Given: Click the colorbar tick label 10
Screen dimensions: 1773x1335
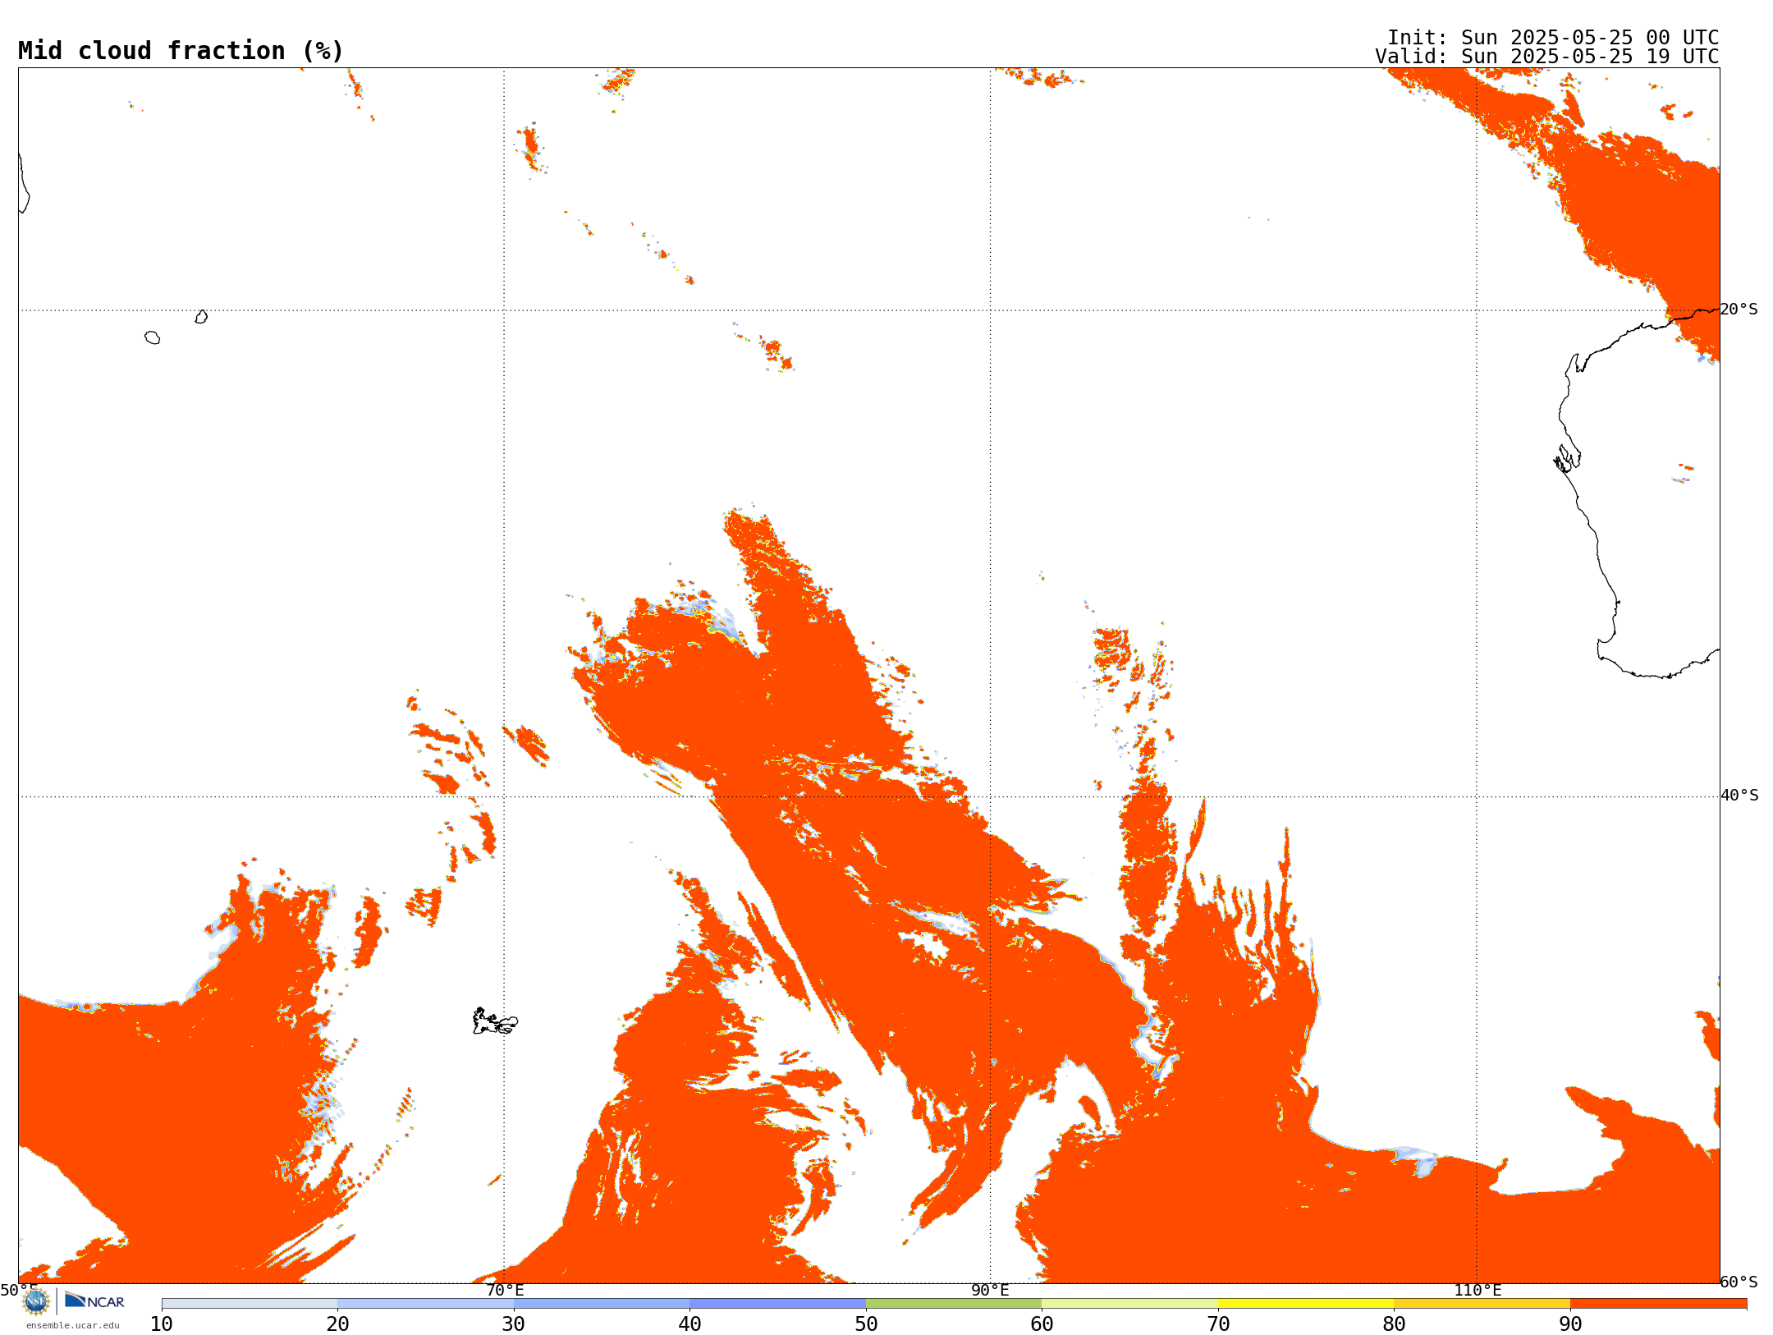Looking at the screenshot, I should click(162, 1324).
